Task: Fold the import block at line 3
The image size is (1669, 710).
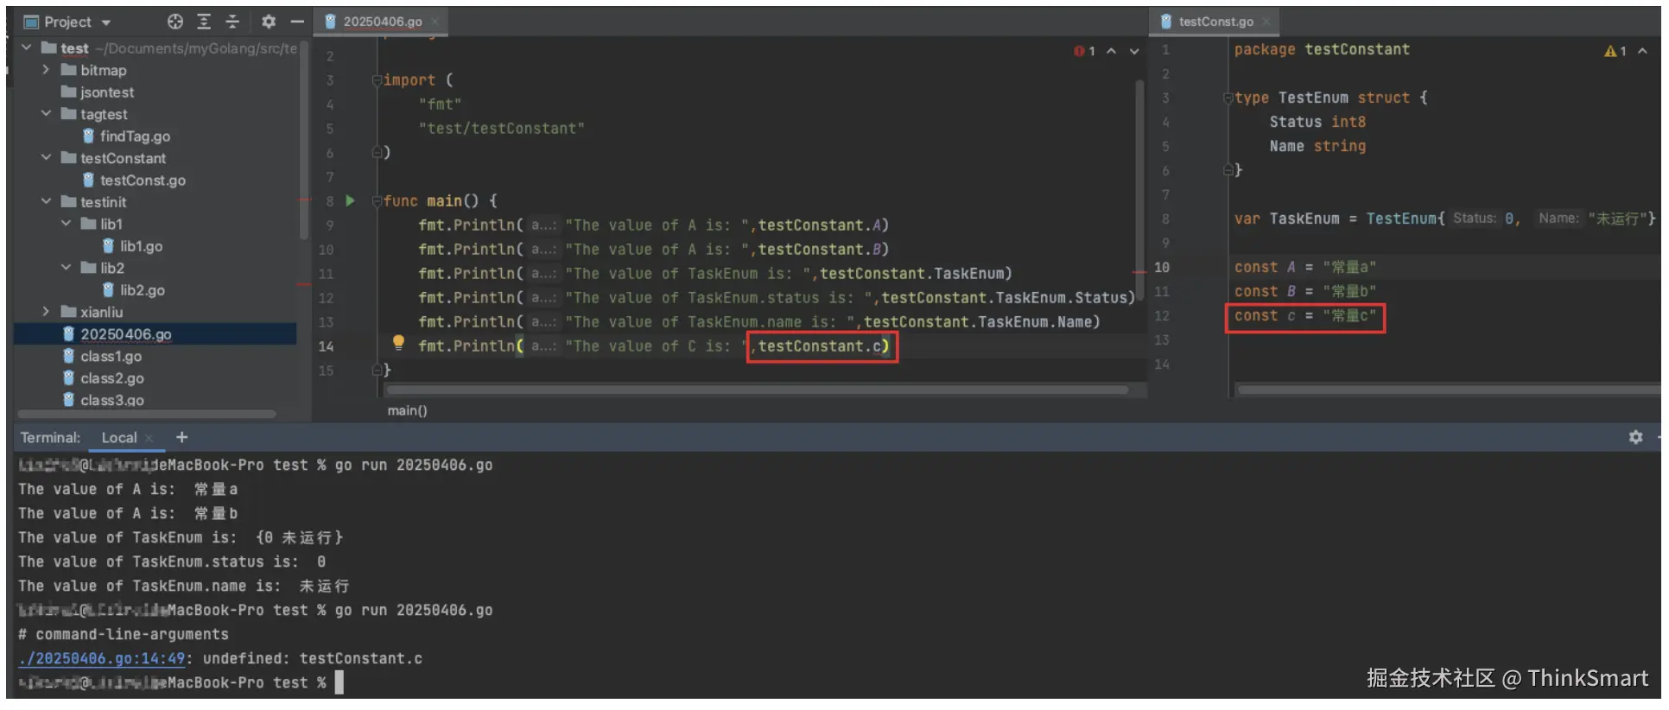Action: pyautogui.click(x=377, y=80)
